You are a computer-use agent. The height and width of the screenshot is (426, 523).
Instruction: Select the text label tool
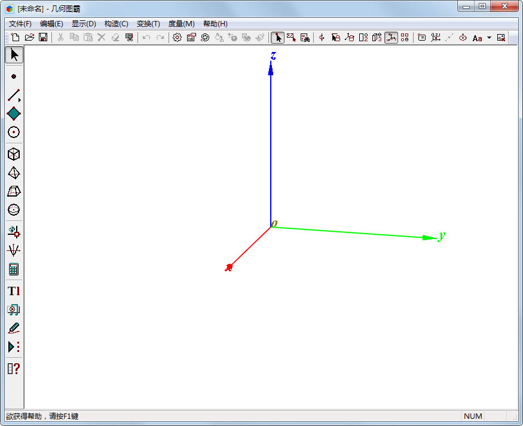click(x=14, y=291)
